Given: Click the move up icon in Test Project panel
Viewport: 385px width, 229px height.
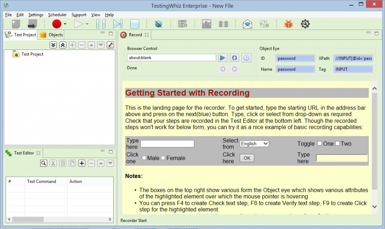Looking at the screenshot, I should pyautogui.click(x=91, y=45).
